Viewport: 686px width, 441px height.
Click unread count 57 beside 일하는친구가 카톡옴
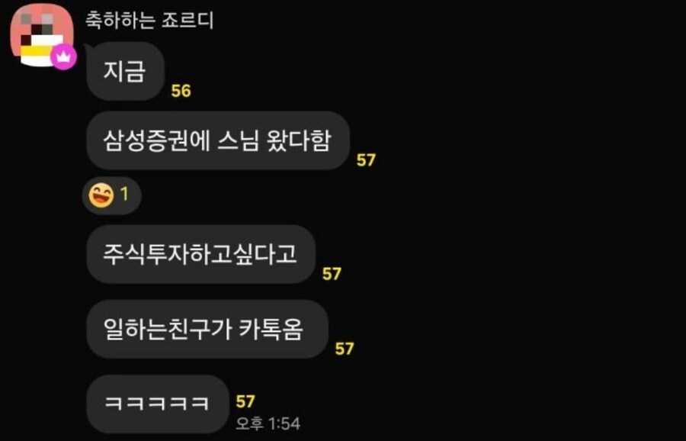coord(345,349)
